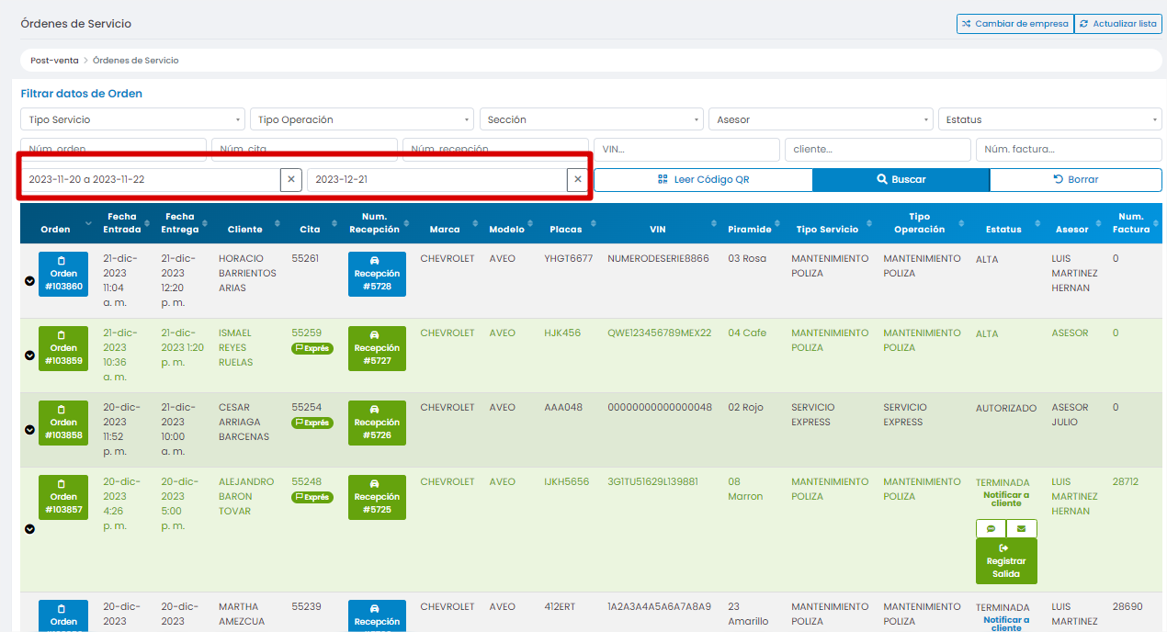The height and width of the screenshot is (632, 1167).
Task: Click Actualizar lista button
Action: (1118, 24)
